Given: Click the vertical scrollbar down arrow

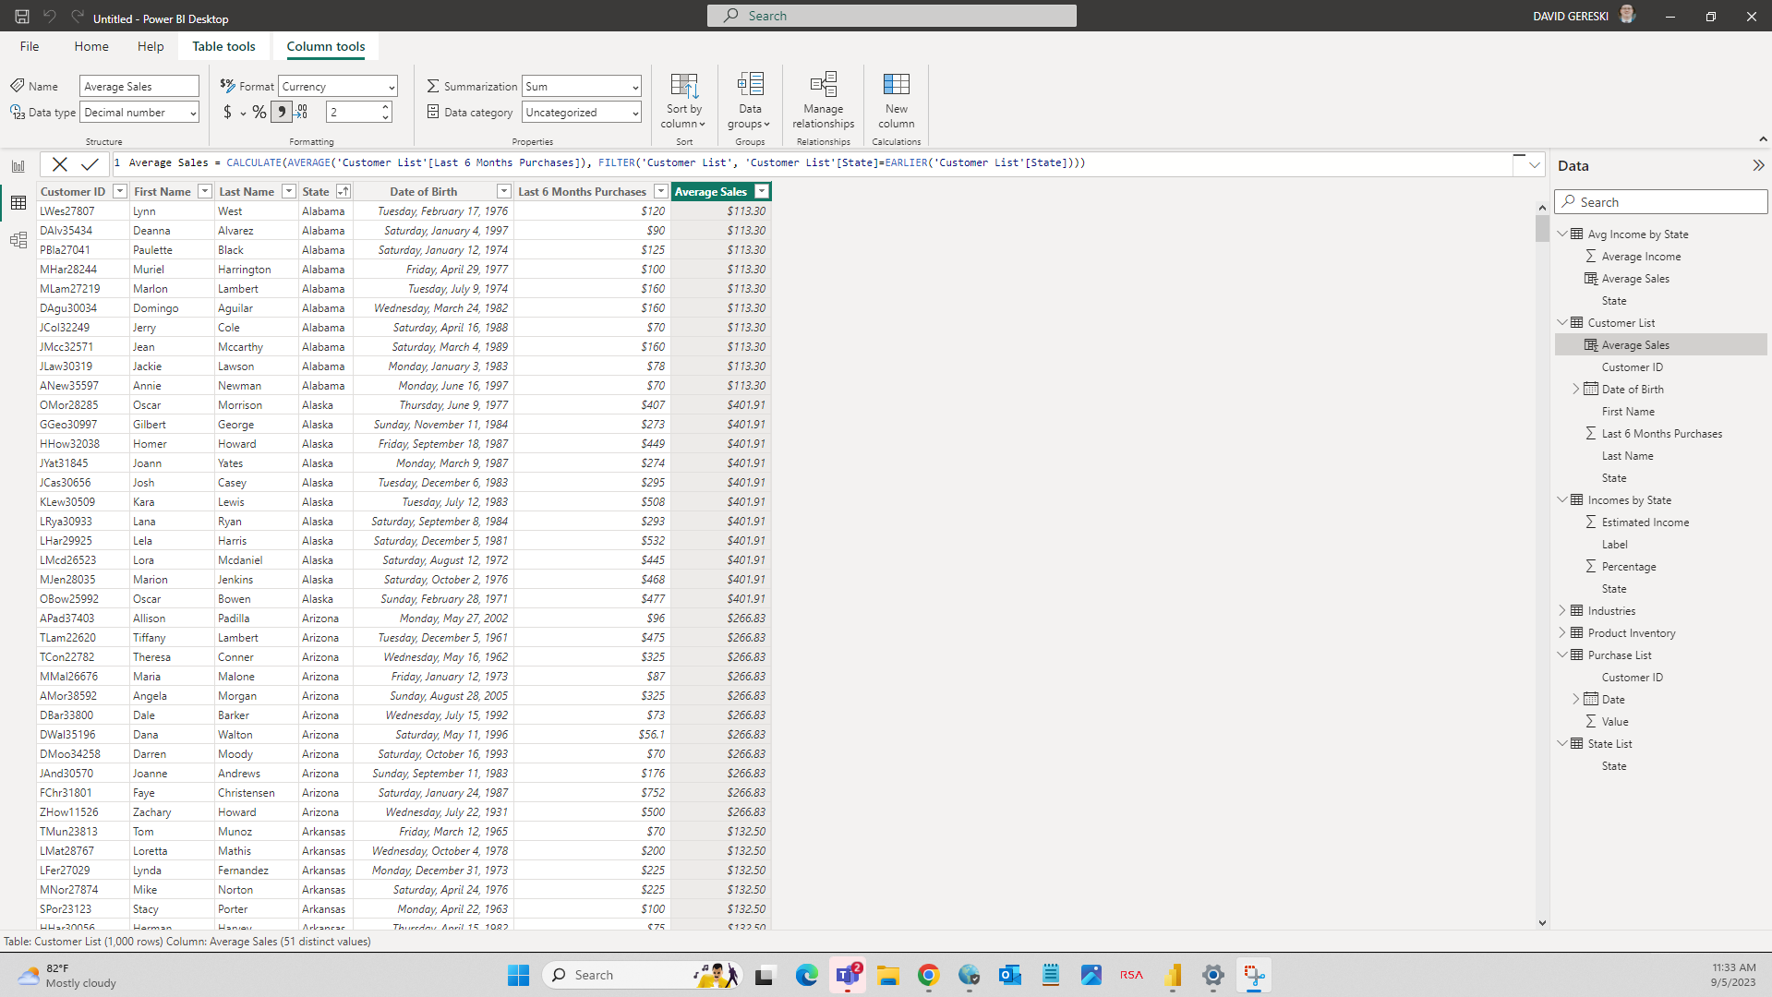Looking at the screenshot, I should [x=1542, y=922].
